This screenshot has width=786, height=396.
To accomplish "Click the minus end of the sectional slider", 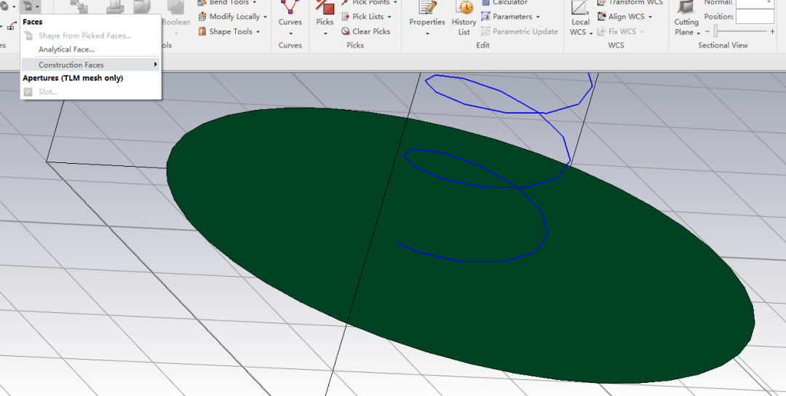I will click(707, 31).
